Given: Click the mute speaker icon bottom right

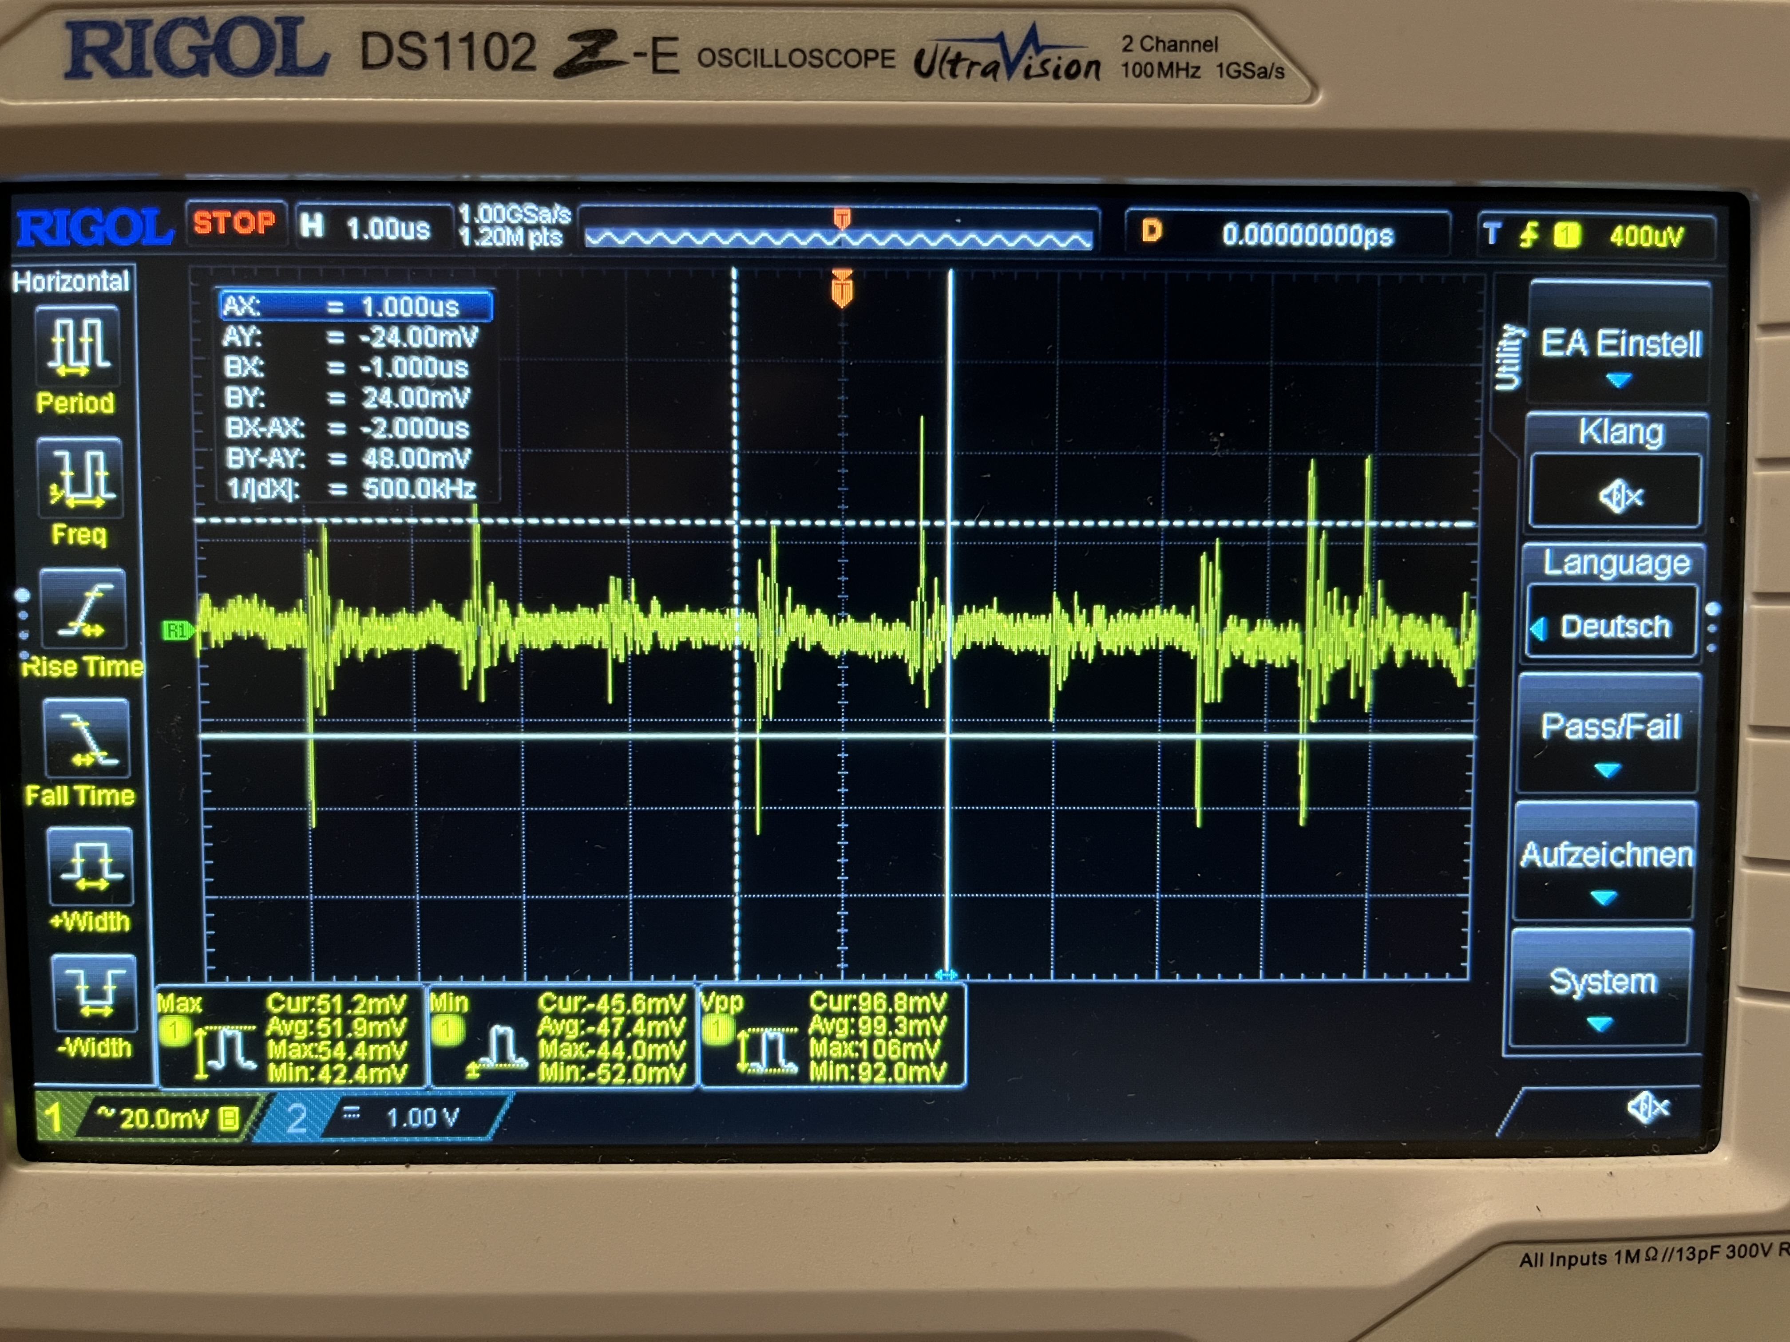Looking at the screenshot, I should coord(1647,1107).
